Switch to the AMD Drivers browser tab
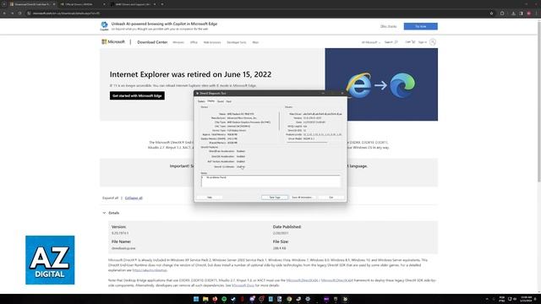Viewport: 541px width, 304px height. (133, 4)
